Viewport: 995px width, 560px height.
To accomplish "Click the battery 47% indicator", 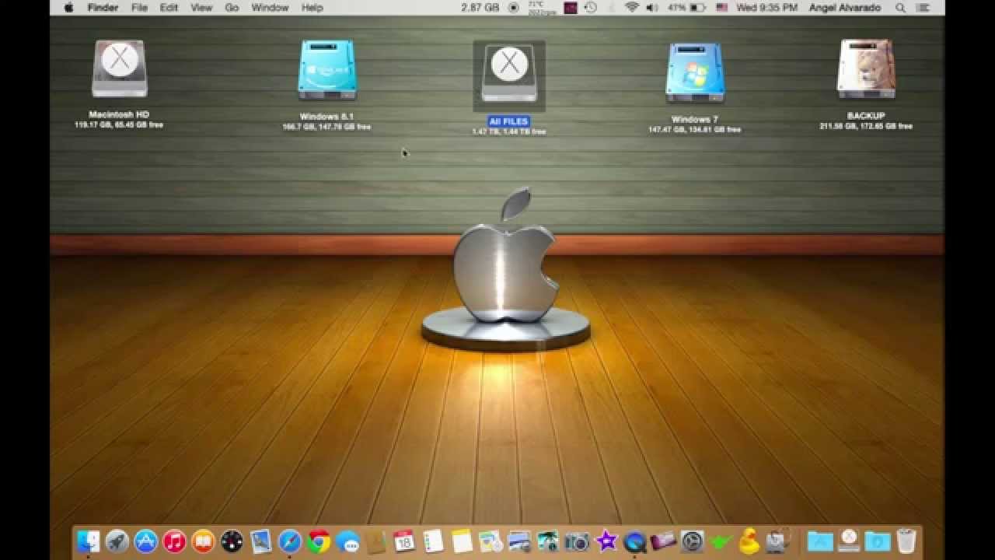I will click(x=686, y=8).
